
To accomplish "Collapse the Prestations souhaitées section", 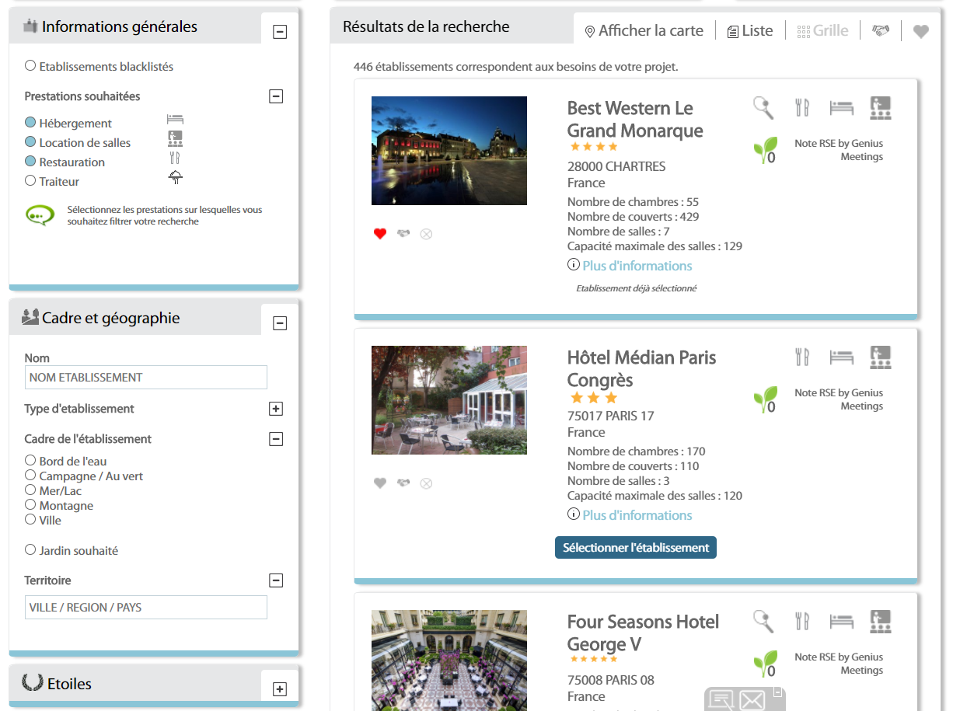I will point(275,96).
